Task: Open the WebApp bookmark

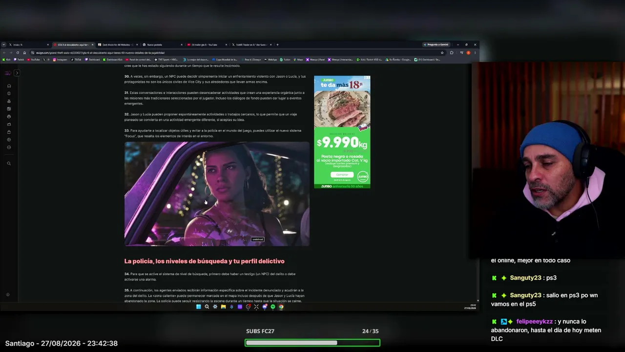Action: coord(271,60)
